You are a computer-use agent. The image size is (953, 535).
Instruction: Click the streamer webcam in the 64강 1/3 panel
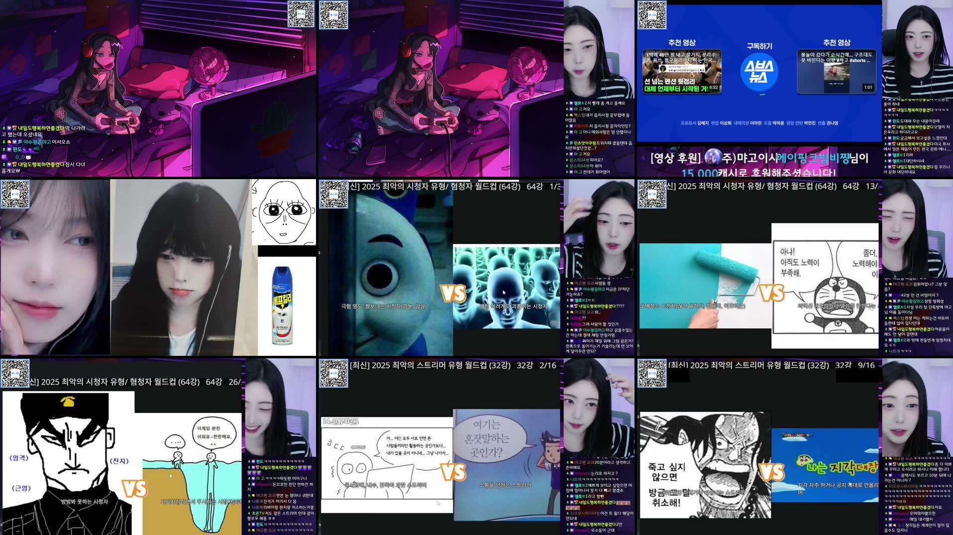point(599,229)
